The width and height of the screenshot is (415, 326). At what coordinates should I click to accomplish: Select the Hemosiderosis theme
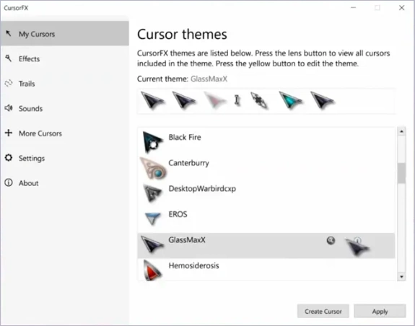[266, 270]
